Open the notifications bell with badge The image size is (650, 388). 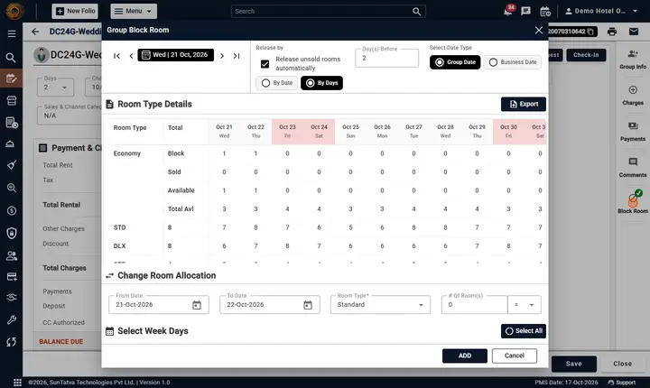click(x=508, y=11)
